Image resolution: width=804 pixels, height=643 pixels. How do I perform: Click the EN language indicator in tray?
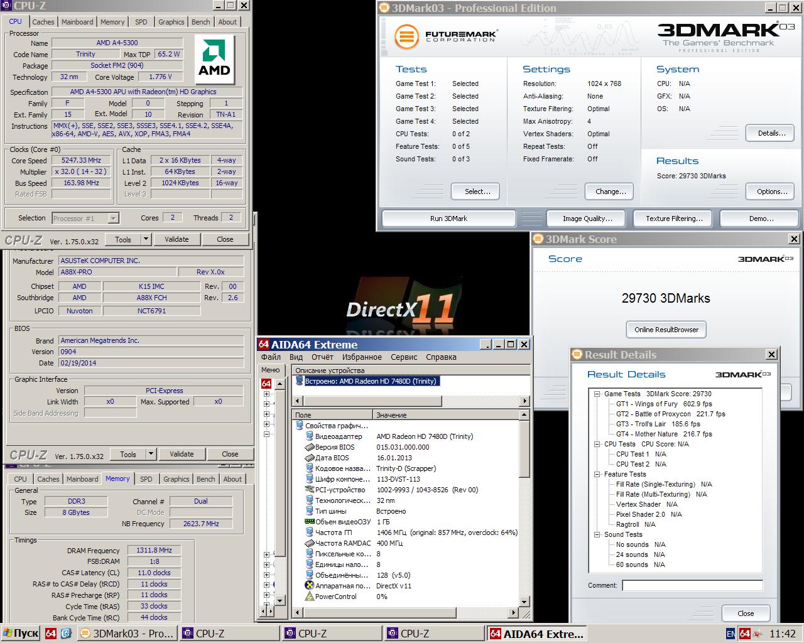coord(731,634)
